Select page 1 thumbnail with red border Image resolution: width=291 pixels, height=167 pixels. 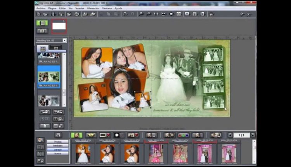(x=59, y=26)
